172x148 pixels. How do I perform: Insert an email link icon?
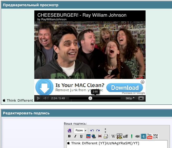(x=106, y=136)
